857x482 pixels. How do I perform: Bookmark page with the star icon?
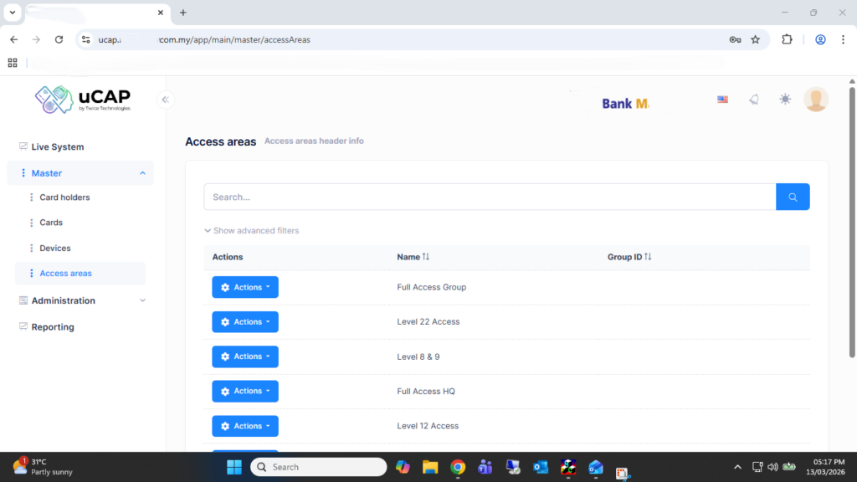pyautogui.click(x=755, y=39)
